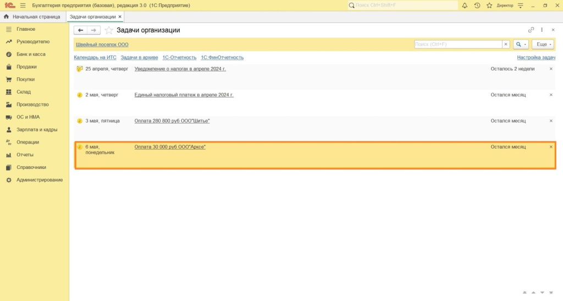Viewport: 563px width, 301px height.
Task: Click the back arrow navigation button
Action: coord(81,30)
